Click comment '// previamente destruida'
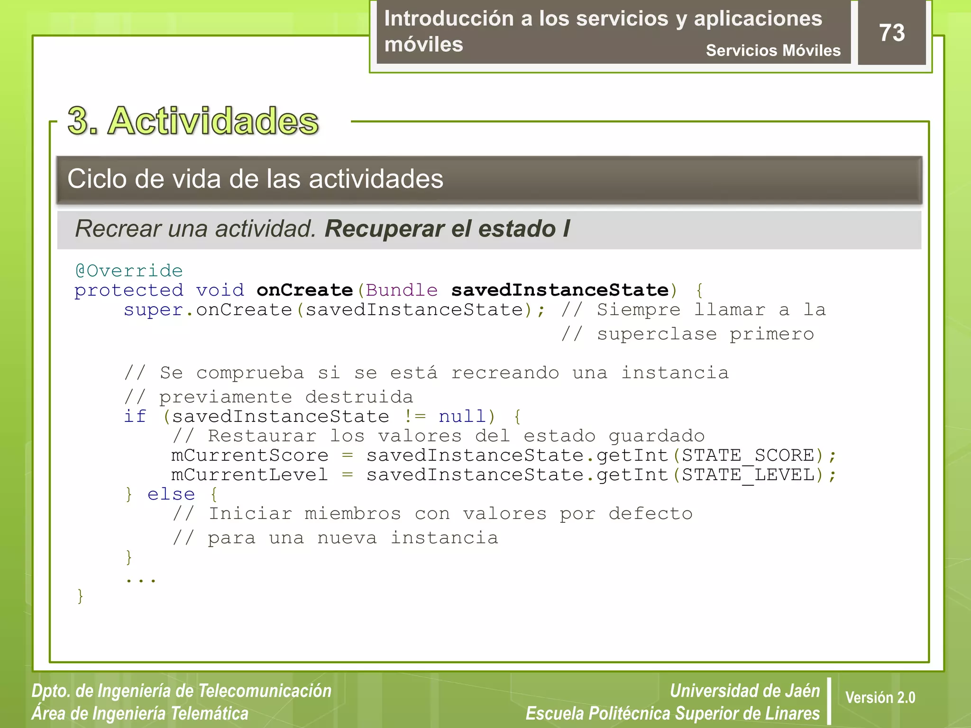 point(268,397)
